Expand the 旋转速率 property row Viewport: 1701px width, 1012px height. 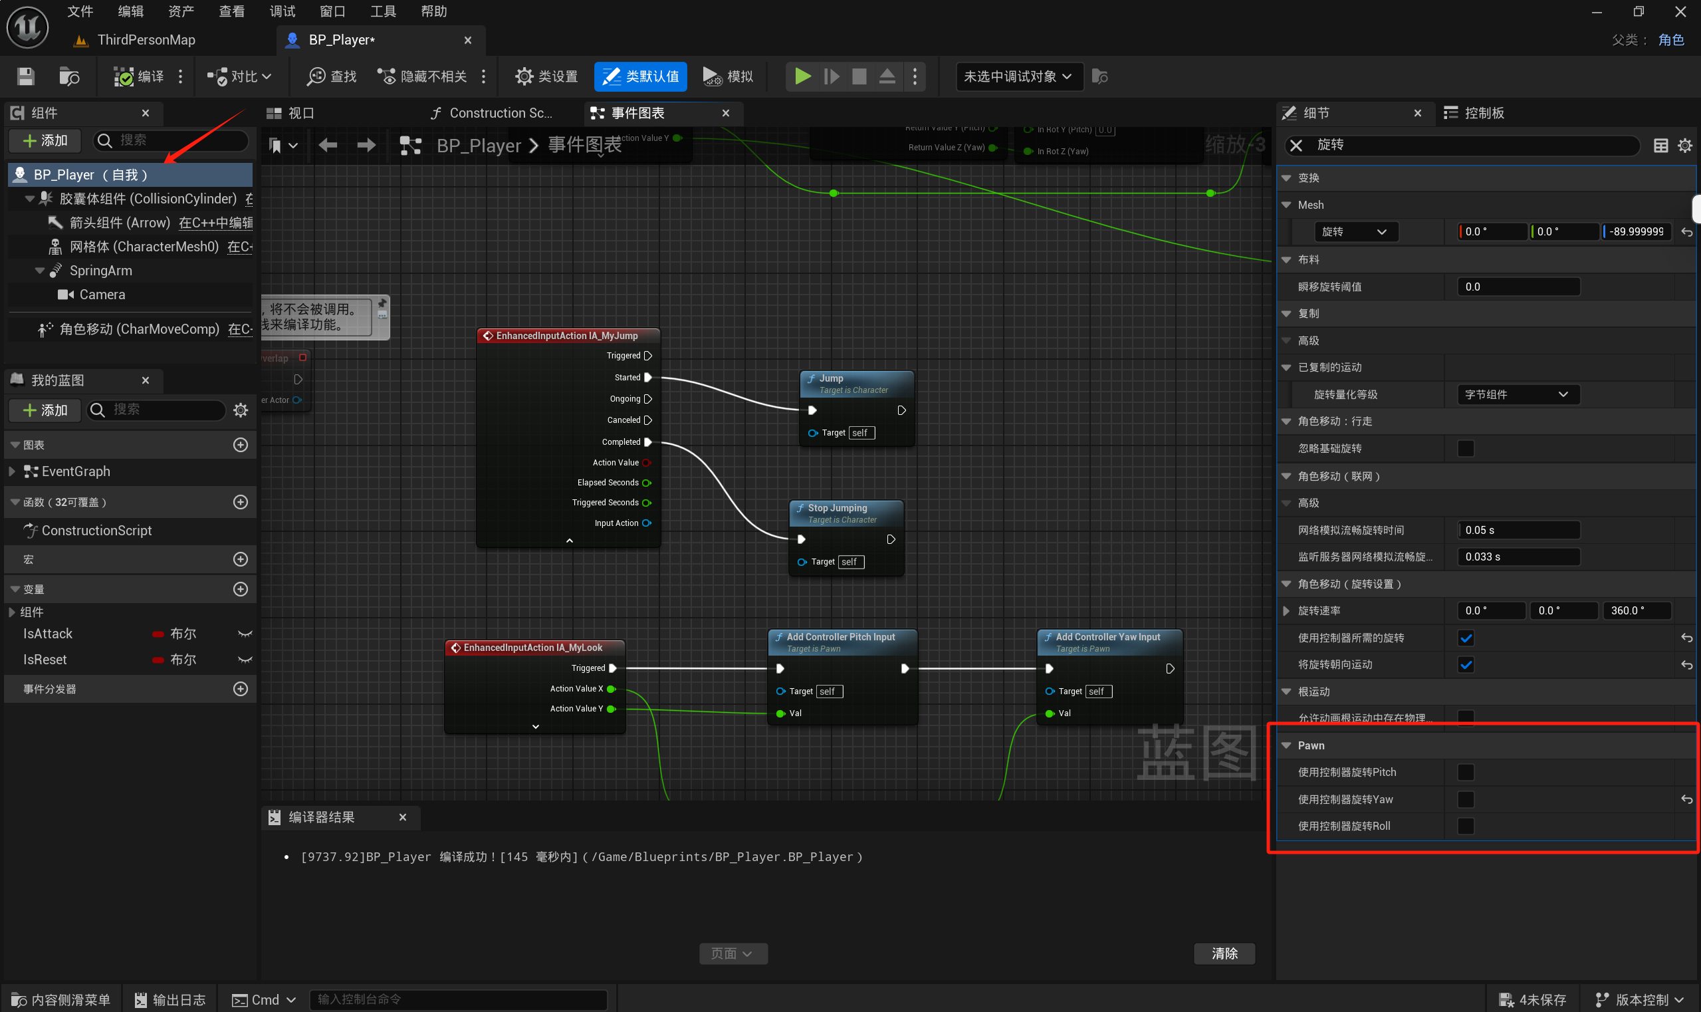(1286, 611)
